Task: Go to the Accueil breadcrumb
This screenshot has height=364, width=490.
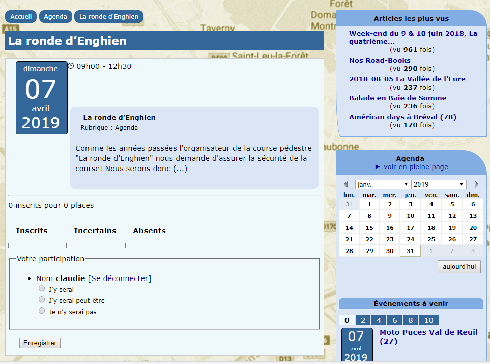Action: pyautogui.click(x=21, y=16)
